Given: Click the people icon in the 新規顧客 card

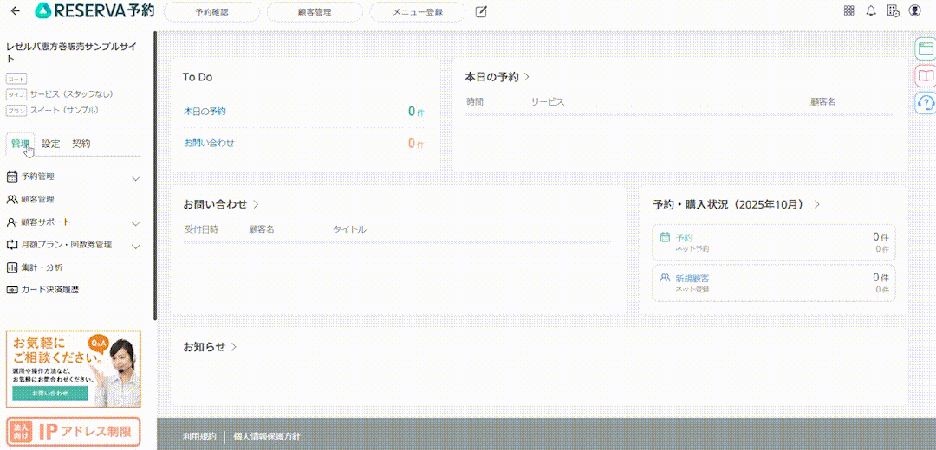Looking at the screenshot, I should click(665, 278).
